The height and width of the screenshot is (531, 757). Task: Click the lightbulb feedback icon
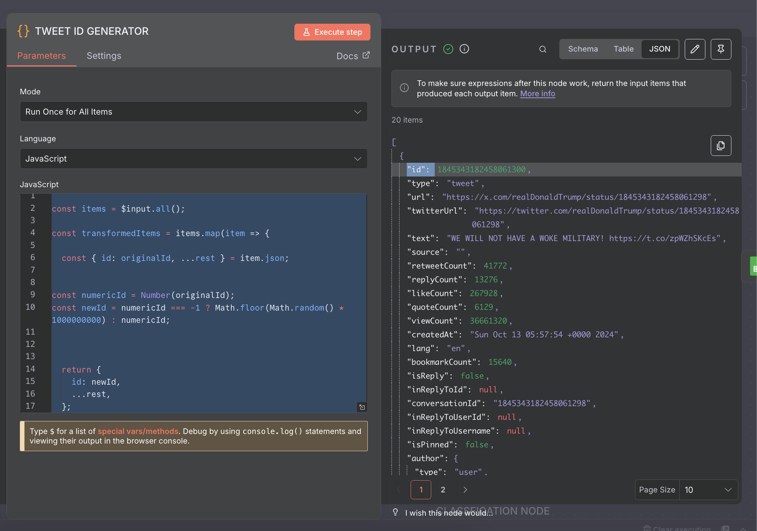point(395,512)
